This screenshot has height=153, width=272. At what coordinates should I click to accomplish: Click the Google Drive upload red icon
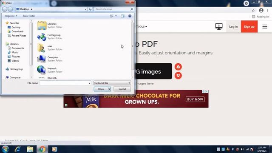pos(178,67)
